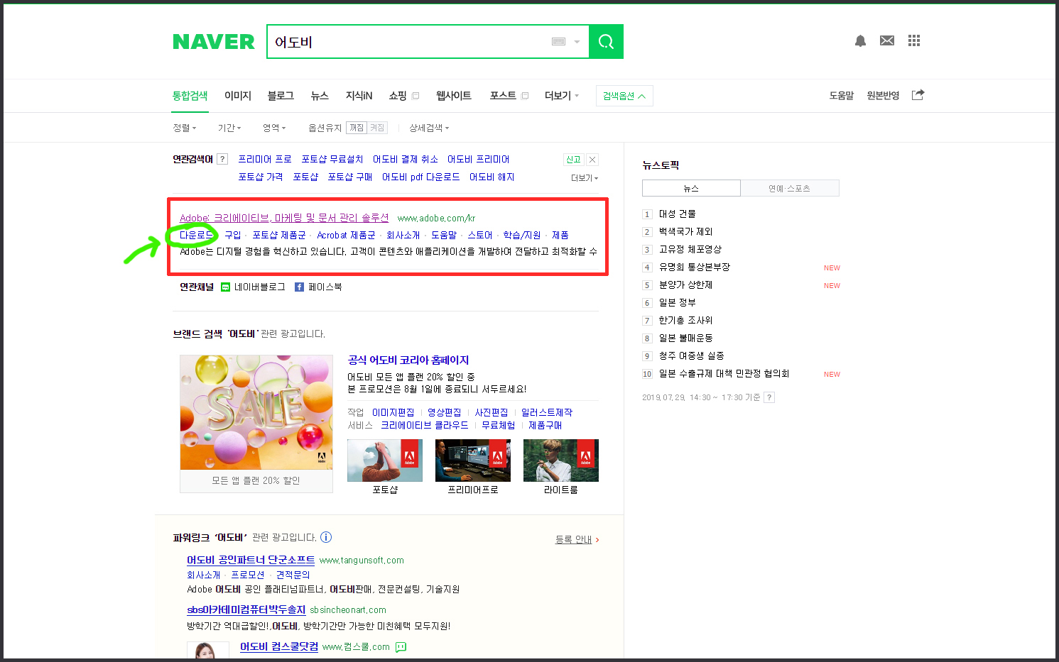Click related search 어도비 결제 취소
The width and height of the screenshot is (1059, 662).
click(x=406, y=159)
